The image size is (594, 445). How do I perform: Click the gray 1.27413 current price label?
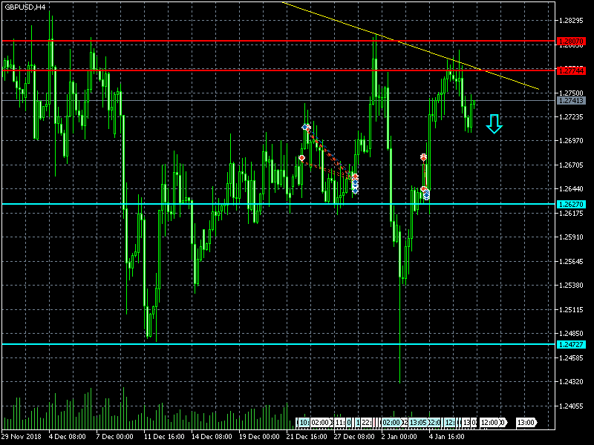click(x=569, y=100)
